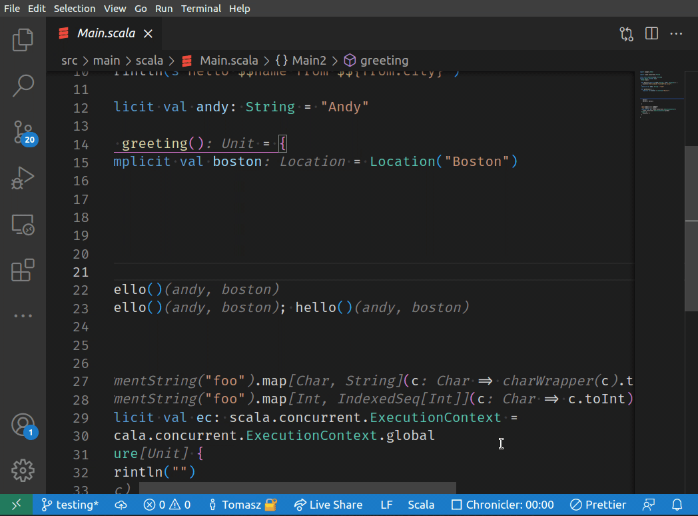Click the vertical scrollbar thumb in editor
The height and width of the screenshot is (516, 698).
pyautogui.click(x=691, y=229)
